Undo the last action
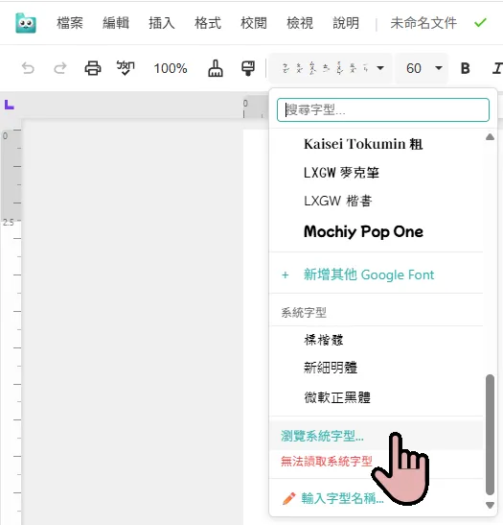The image size is (503, 525). pos(28,68)
